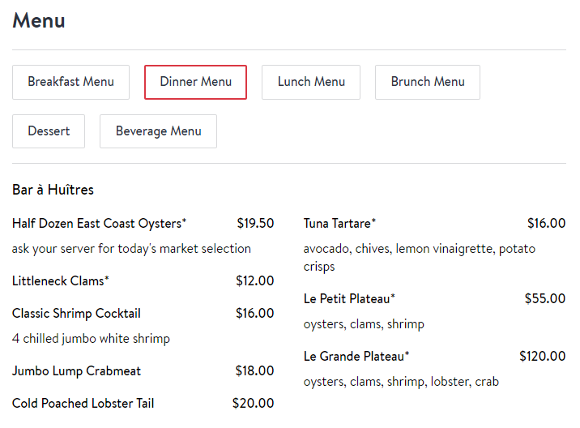Switch to the Lunch Menu

311,82
